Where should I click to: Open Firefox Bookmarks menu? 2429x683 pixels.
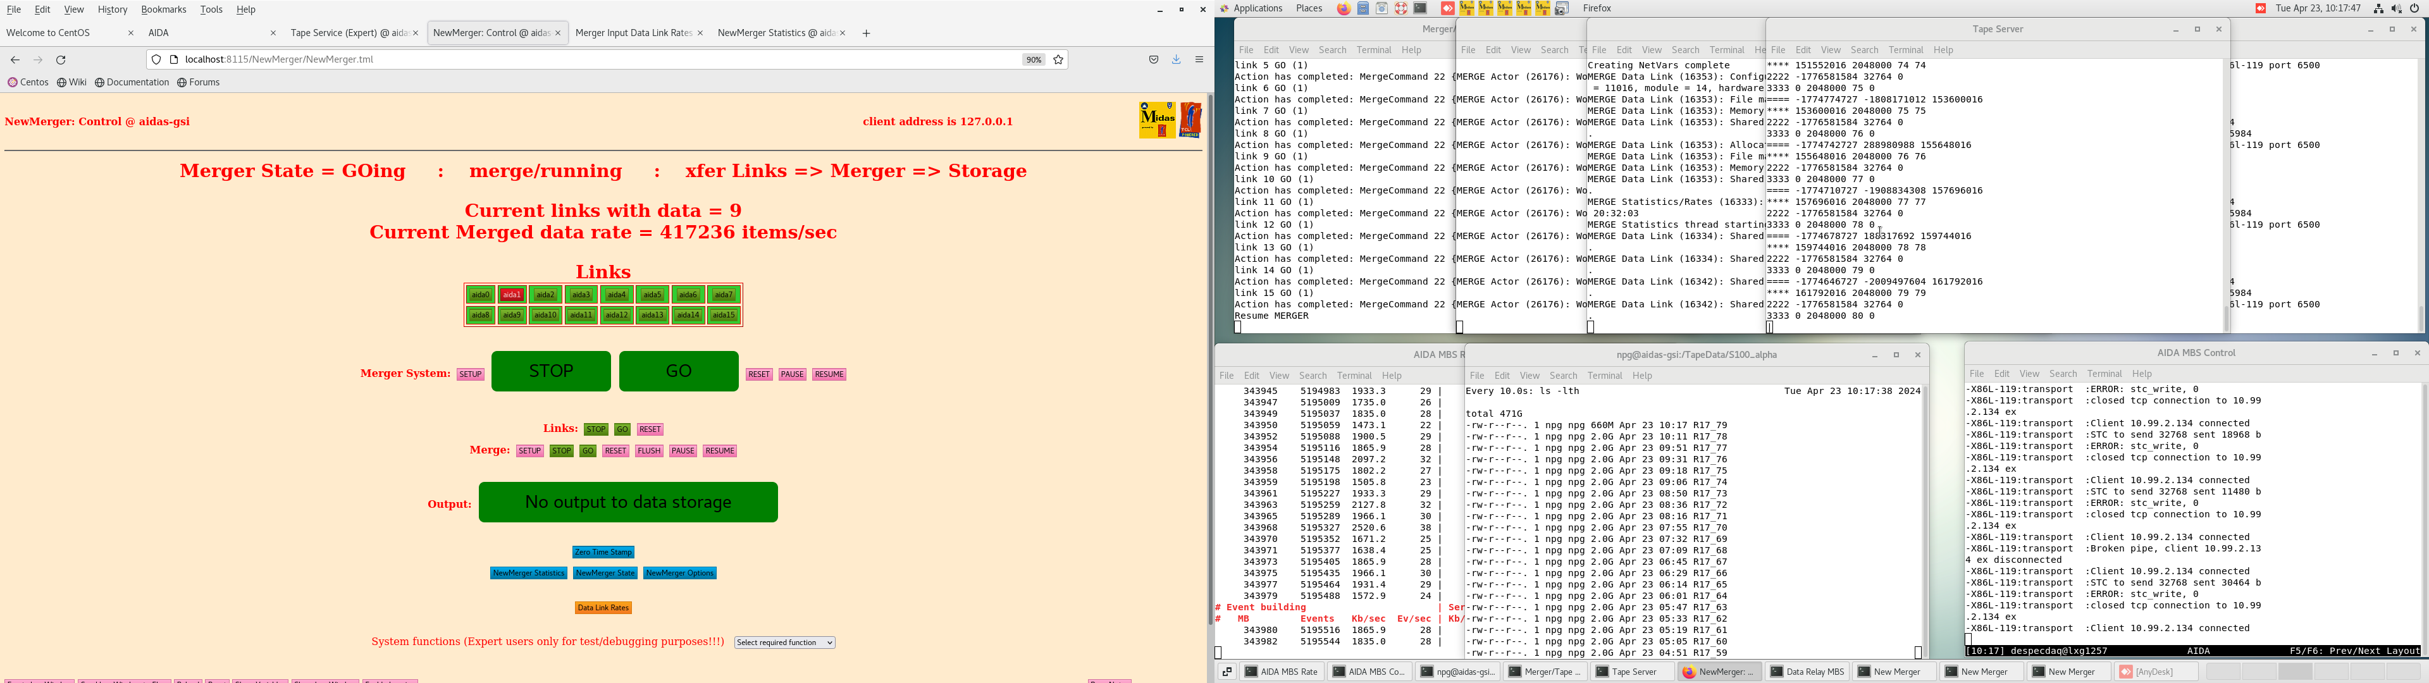pos(163,9)
